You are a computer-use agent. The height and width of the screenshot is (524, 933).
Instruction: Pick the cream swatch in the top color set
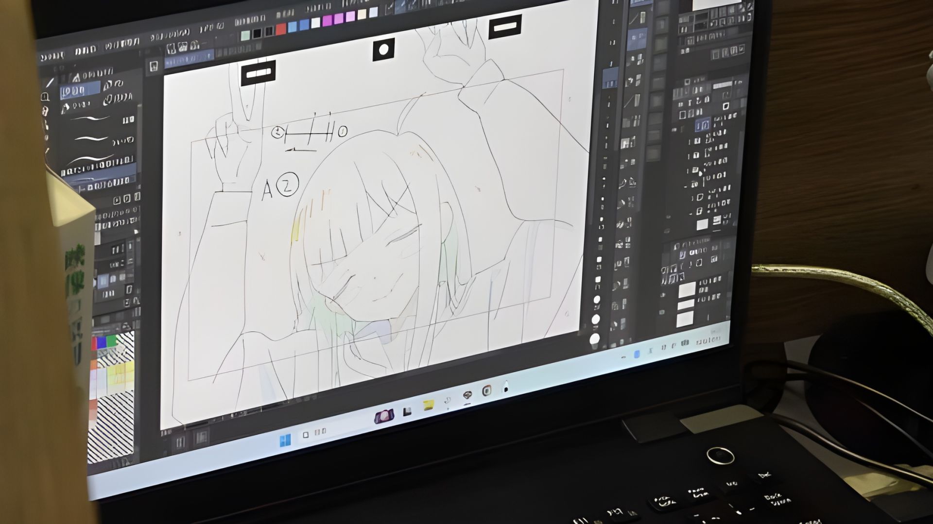pyautogui.click(x=362, y=15)
